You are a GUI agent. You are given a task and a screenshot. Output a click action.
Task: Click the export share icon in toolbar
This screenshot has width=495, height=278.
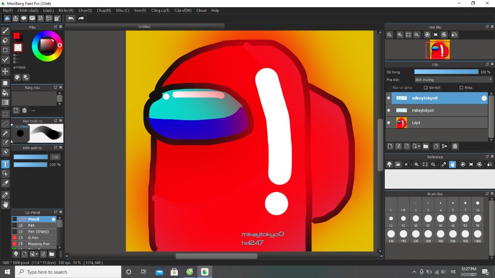(x=15, y=18)
